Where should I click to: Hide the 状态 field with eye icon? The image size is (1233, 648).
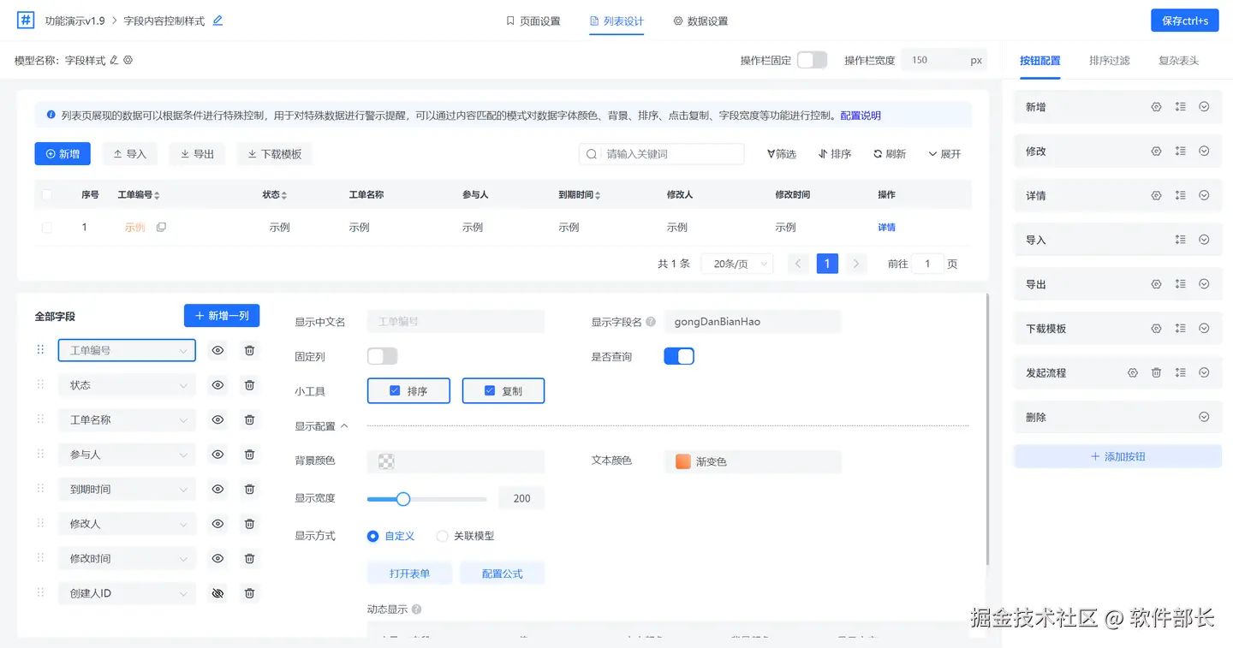tap(217, 385)
